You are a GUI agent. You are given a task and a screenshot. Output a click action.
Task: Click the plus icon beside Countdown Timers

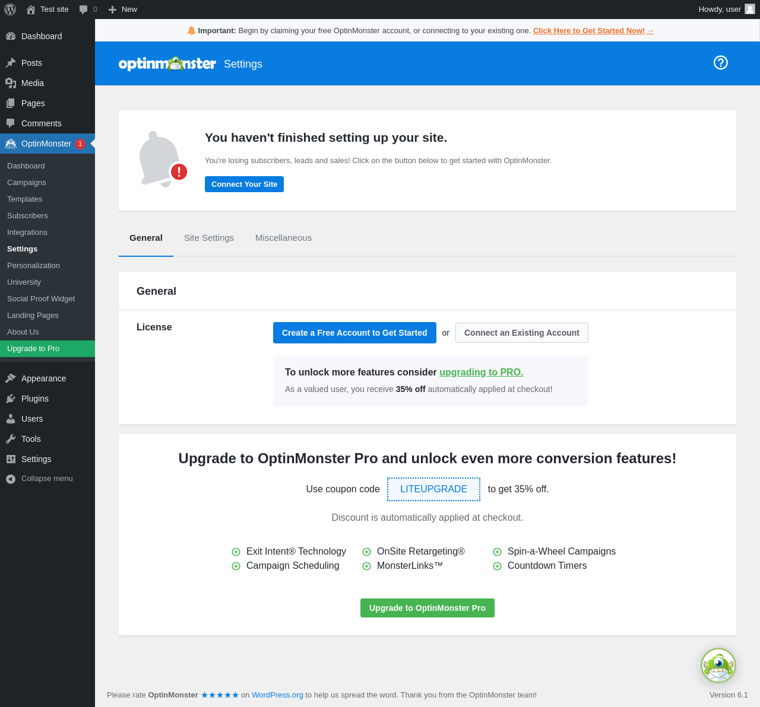497,566
